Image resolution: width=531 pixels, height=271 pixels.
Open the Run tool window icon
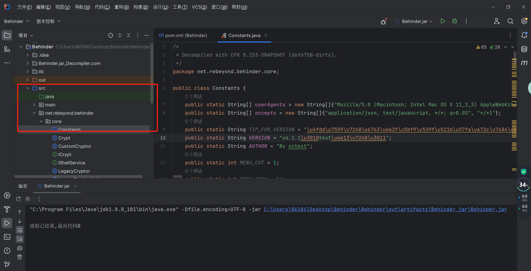pos(7,223)
